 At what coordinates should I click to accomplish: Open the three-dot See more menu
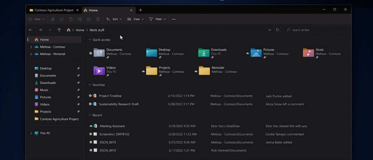pos(174,19)
